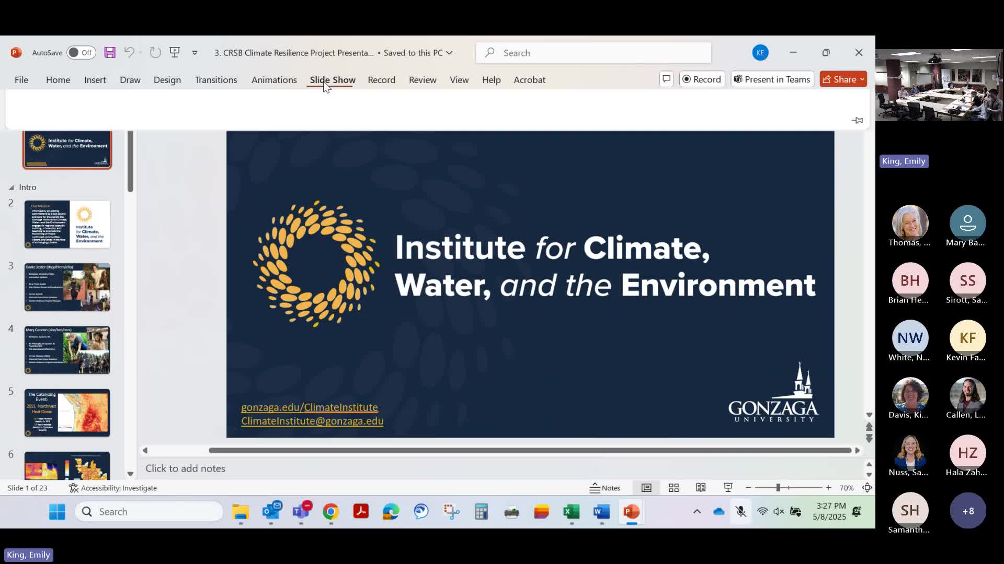Open the Transitions ribbon tab
This screenshot has width=1004, height=564.
(x=216, y=80)
